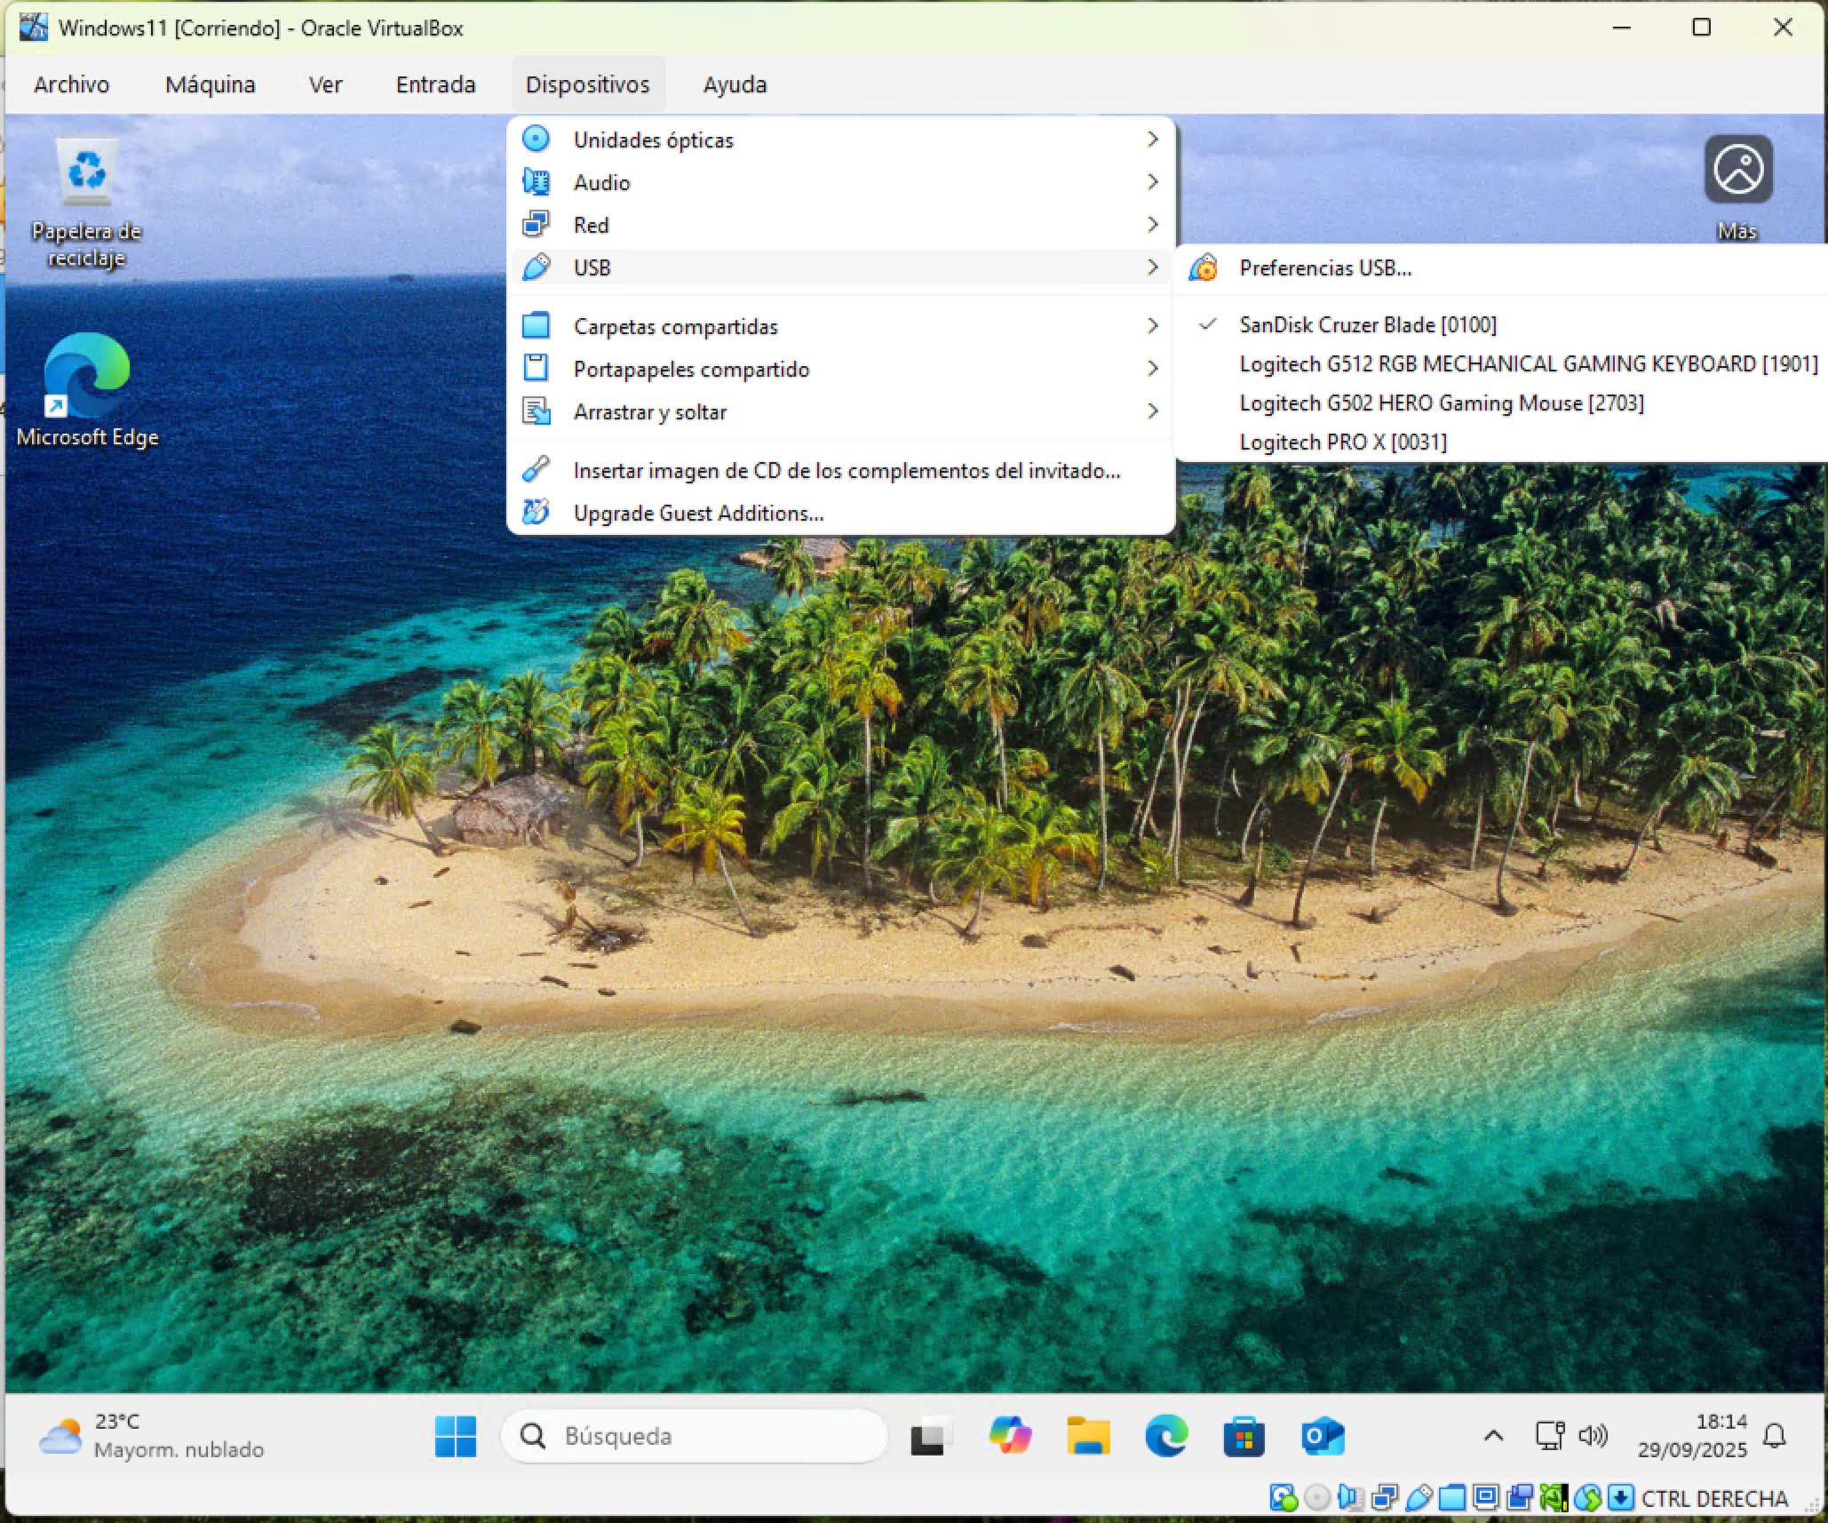The image size is (1828, 1523).
Task: Attach Logitech G512 RGB MECHANICAL GAMING KEYBOARD
Action: click(1501, 363)
